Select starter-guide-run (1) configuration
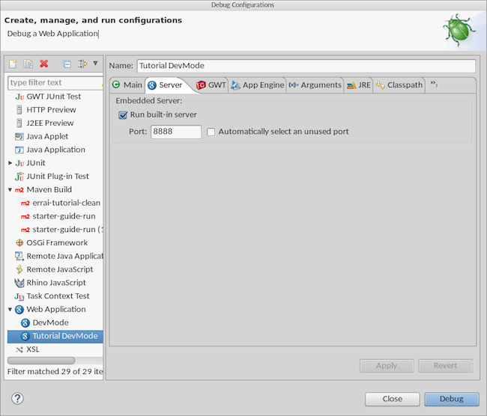This screenshot has height=416, width=487. click(x=67, y=230)
